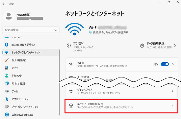Click the paintbrush 個人用設定 icon
This screenshot has height=119, width=181.
[7, 60]
